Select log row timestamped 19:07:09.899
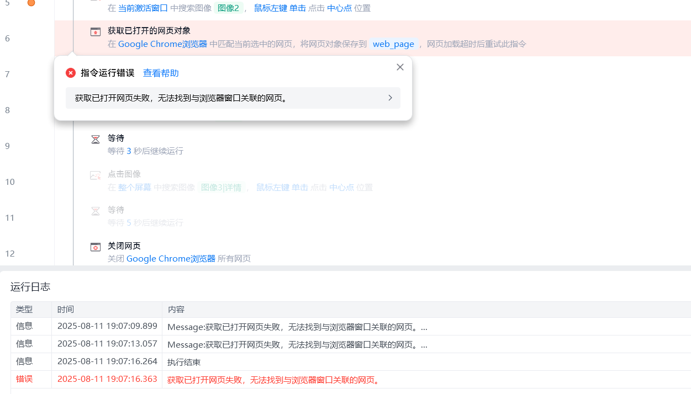This screenshot has width=691, height=394. tap(351, 326)
